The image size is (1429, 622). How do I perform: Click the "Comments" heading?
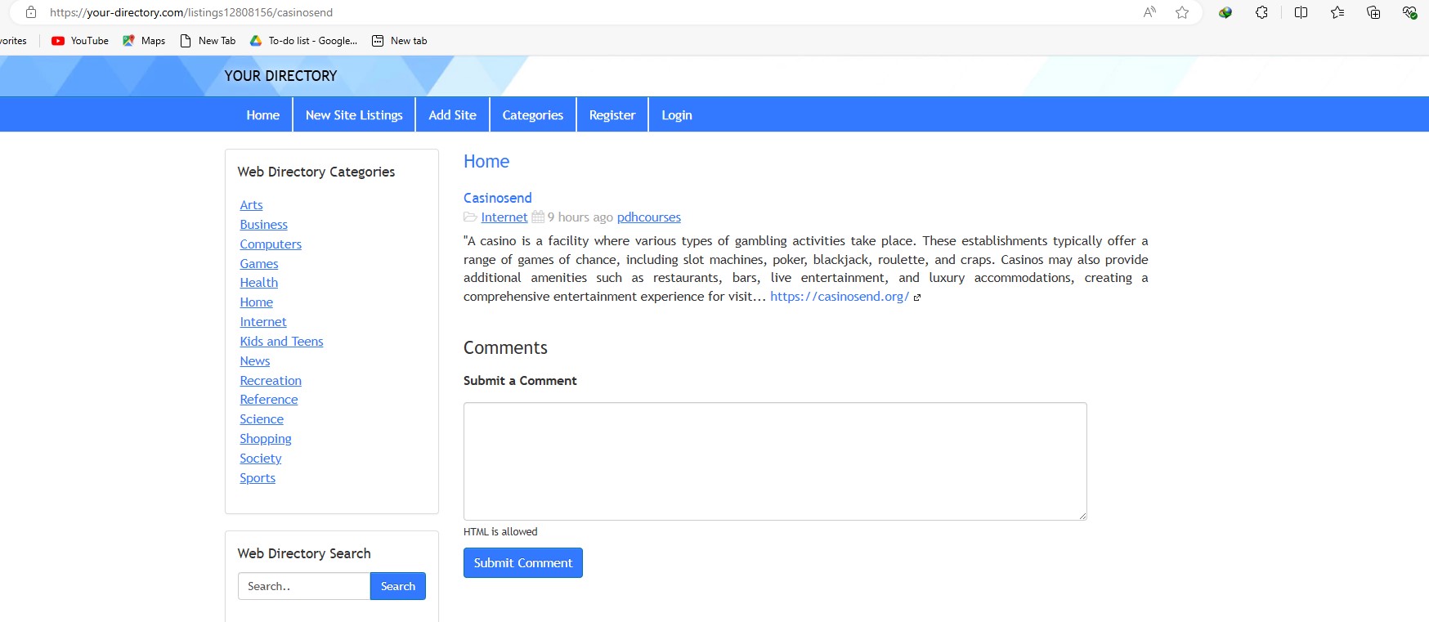505,348
